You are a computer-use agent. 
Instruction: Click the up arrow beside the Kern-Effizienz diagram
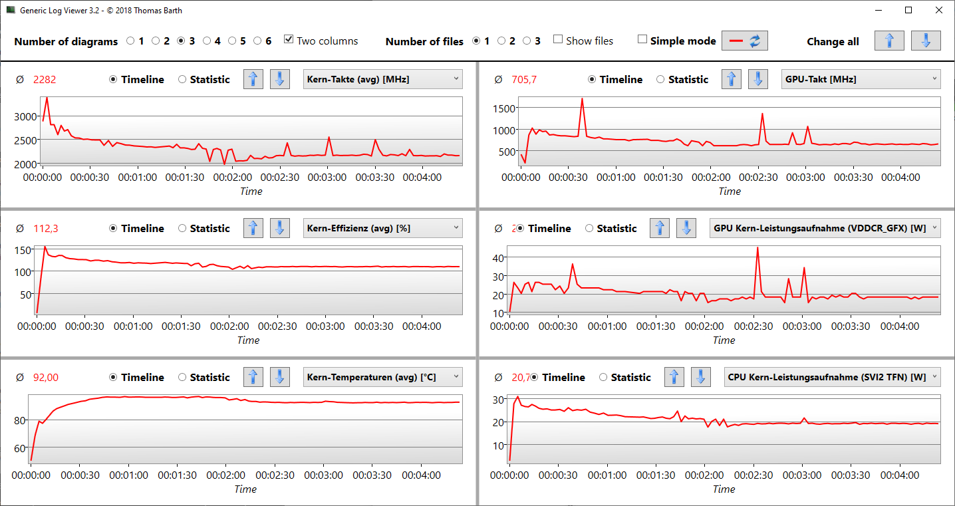coord(253,228)
